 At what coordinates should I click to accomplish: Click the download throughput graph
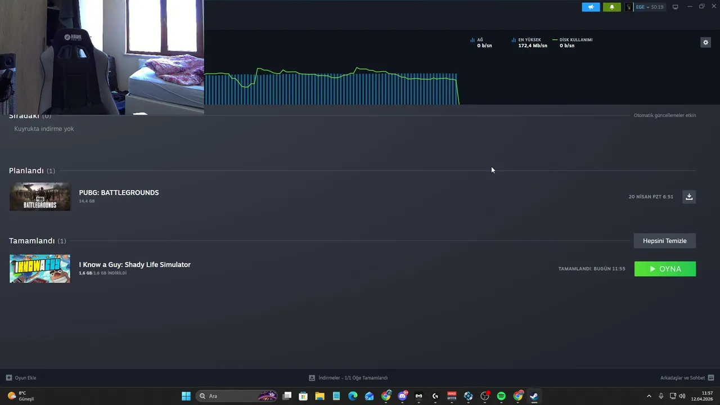pyautogui.click(x=332, y=87)
